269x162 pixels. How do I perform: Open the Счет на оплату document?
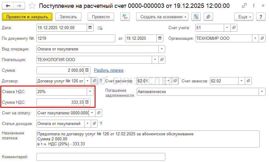tap(99, 113)
